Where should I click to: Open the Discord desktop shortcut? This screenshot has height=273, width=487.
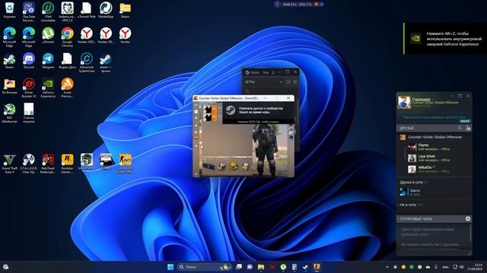coord(29,61)
